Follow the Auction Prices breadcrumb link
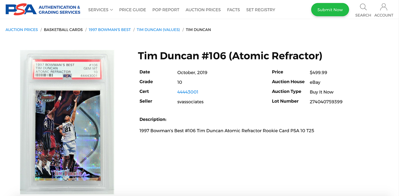The height and width of the screenshot is (196, 399). (22, 30)
